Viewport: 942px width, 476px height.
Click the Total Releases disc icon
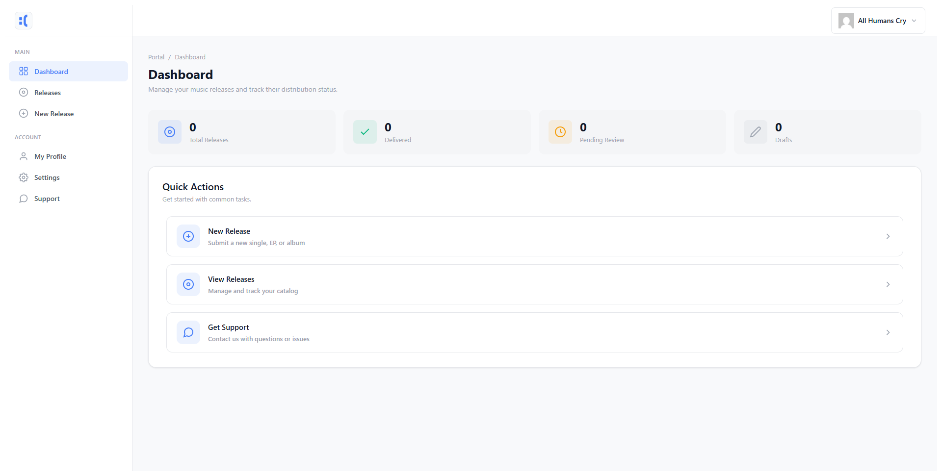[x=169, y=132]
